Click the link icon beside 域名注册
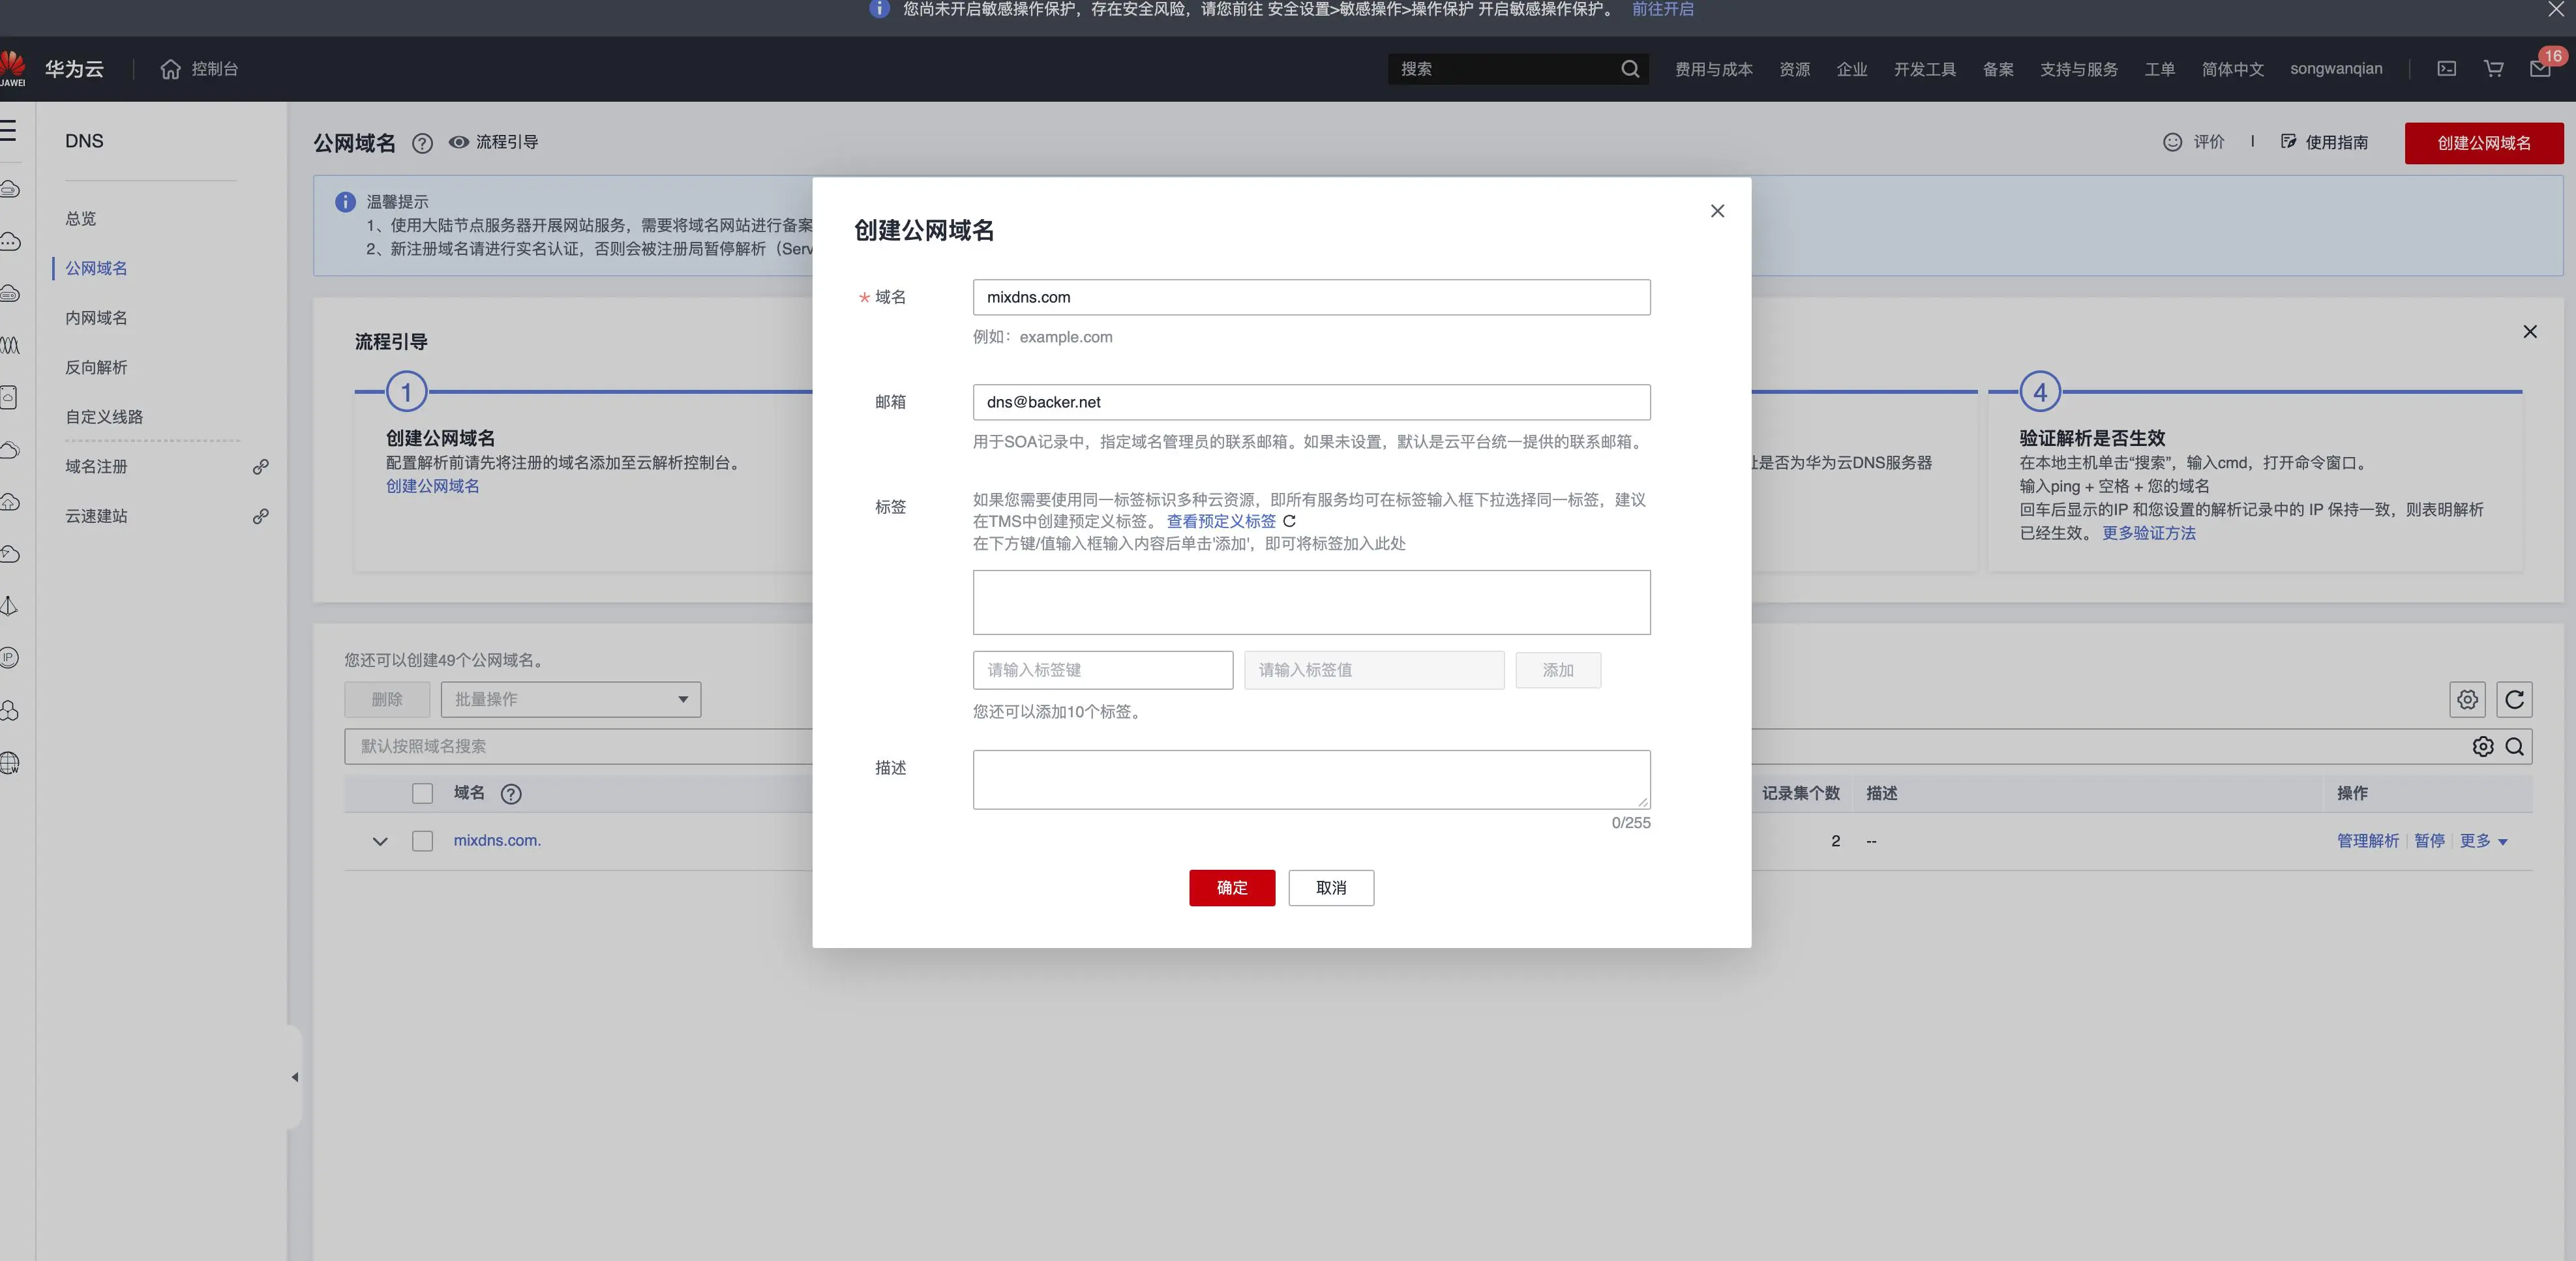Image resolution: width=2576 pixels, height=1261 pixels. coord(260,467)
